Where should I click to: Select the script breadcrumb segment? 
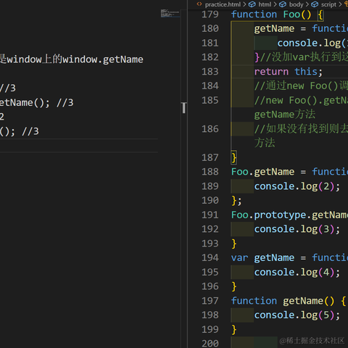tap(328, 4)
